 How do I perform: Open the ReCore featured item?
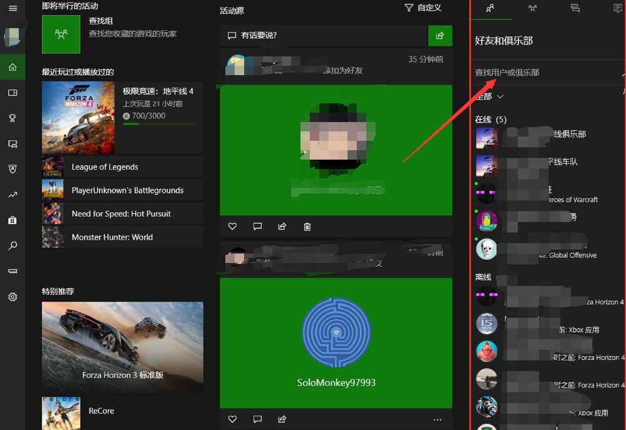pos(123,413)
